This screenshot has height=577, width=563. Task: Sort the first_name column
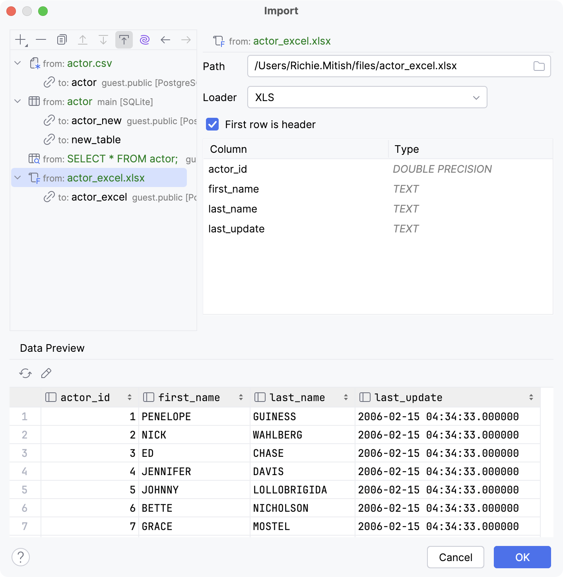click(241, 397)
